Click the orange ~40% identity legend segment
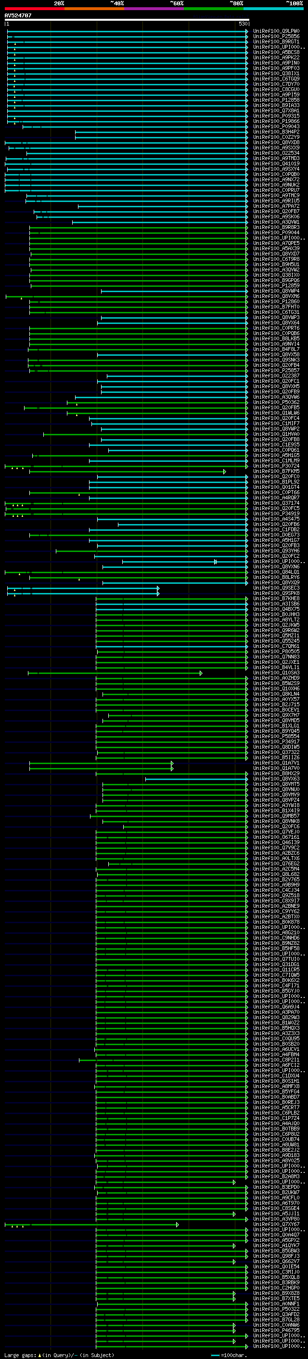 click(94, 9)
